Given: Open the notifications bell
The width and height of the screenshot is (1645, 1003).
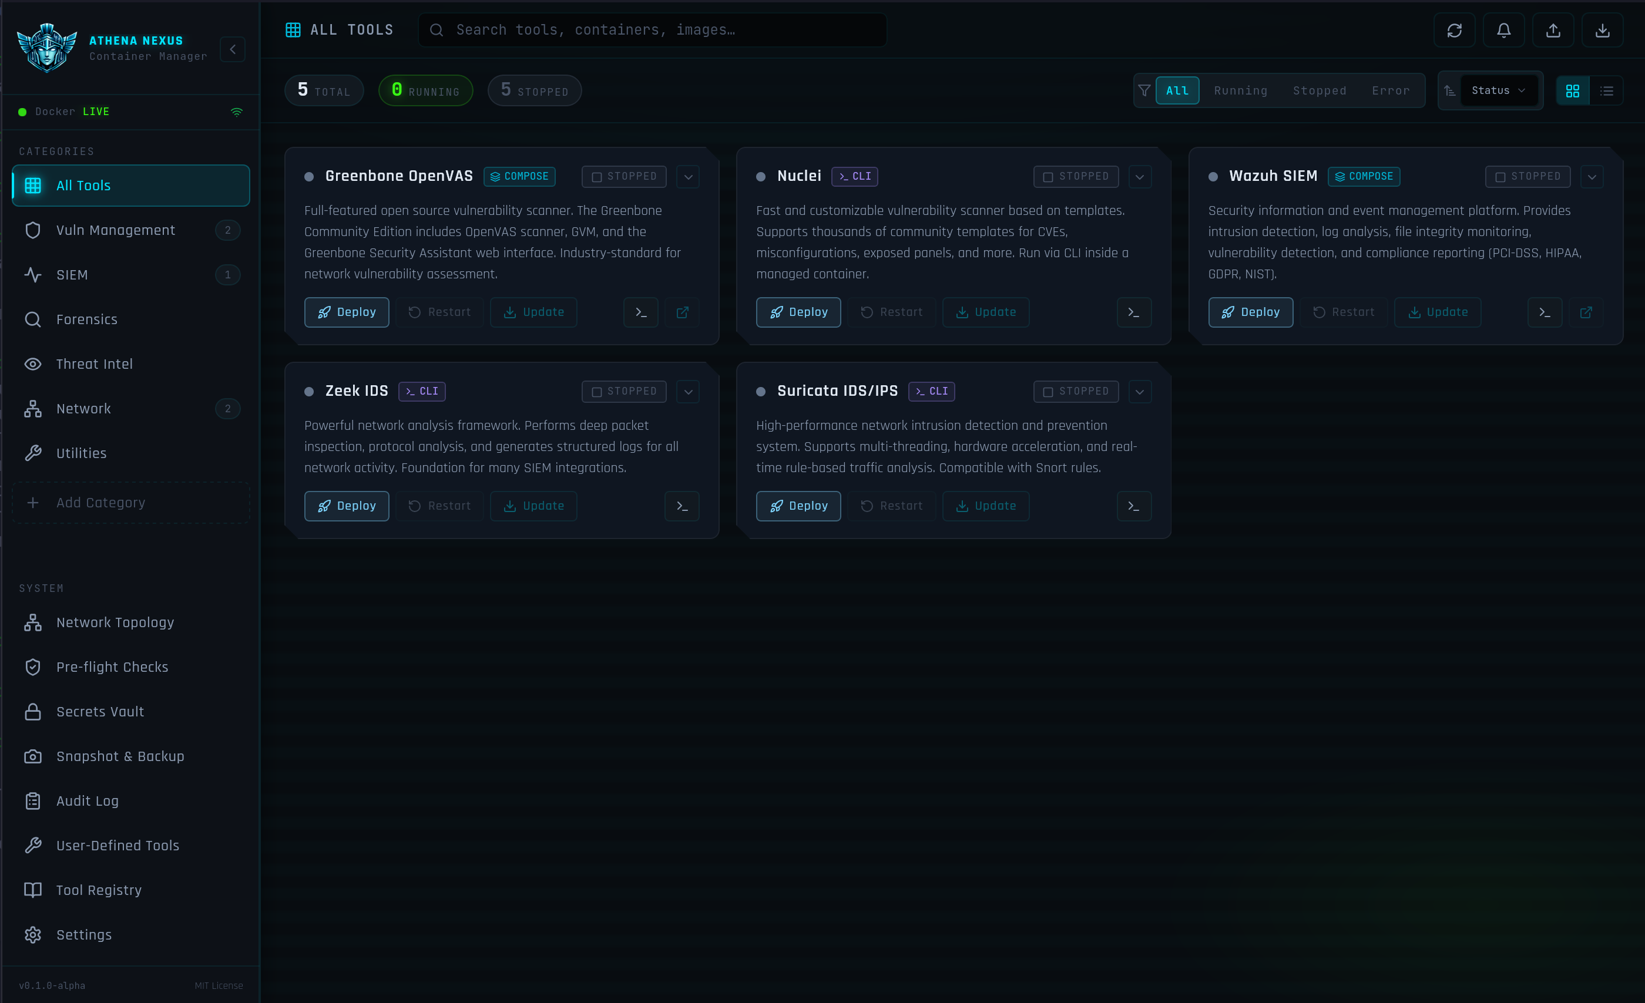Looking at the screenshot, I should [1503, 30].
